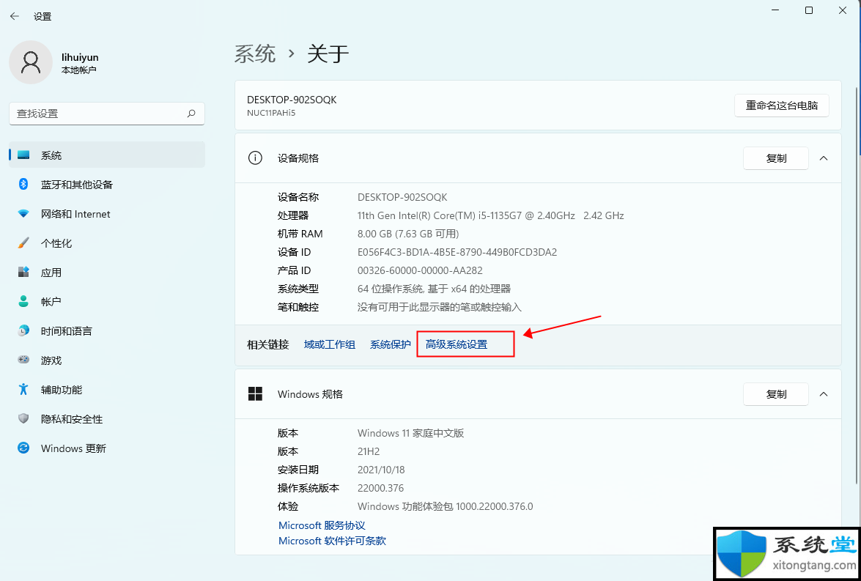Image resolution: width=861 pixels, height=581 pixels.
Task: Click the product ID 00326-60000-00000-AA282
Action: pyautogui.click(x=420, y=270)
